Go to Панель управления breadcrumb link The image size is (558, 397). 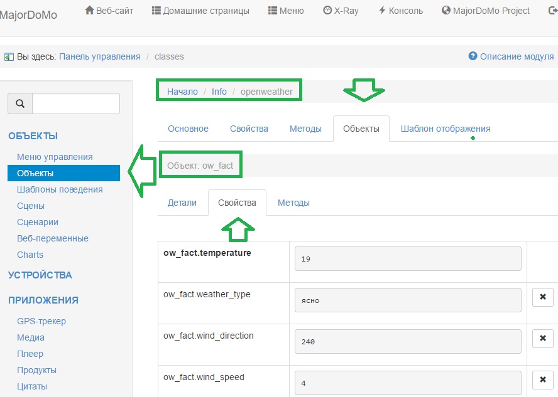click(x=100, y=56)
